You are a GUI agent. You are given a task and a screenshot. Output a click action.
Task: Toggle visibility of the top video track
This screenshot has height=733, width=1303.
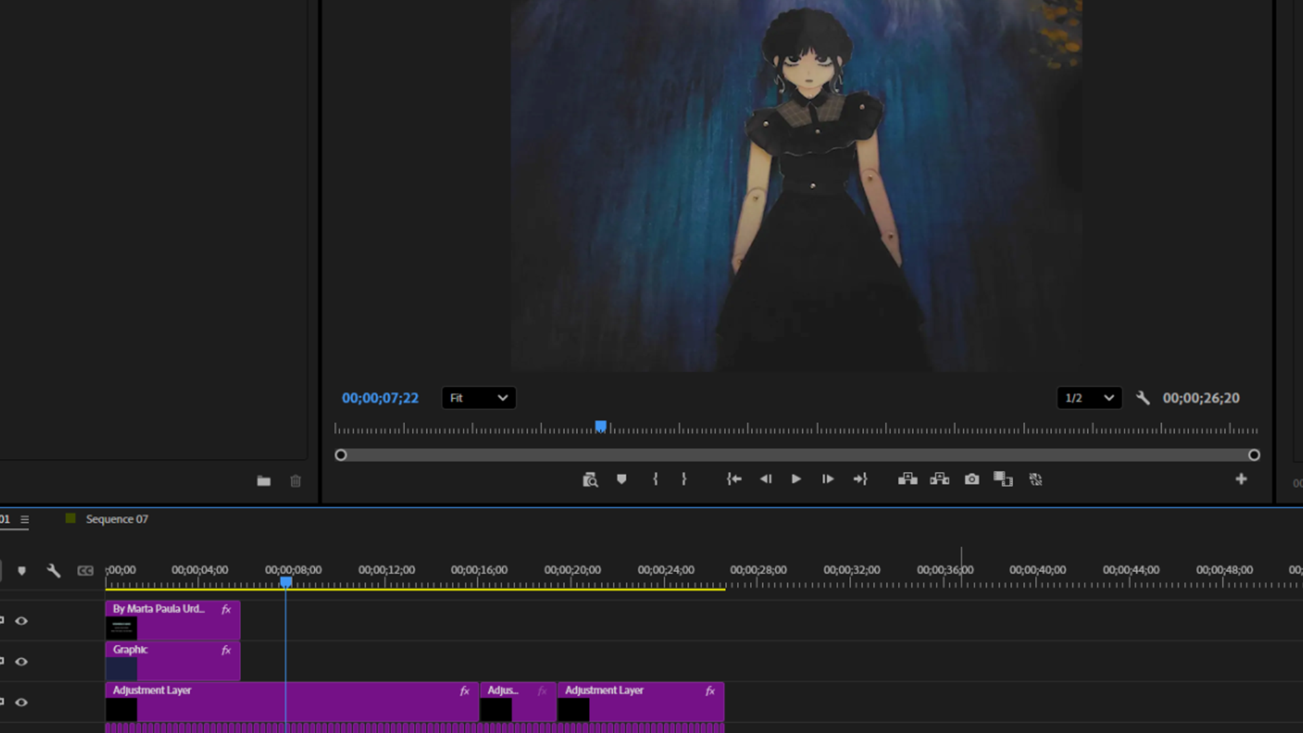pyautogui.click(x=22, y=621)
